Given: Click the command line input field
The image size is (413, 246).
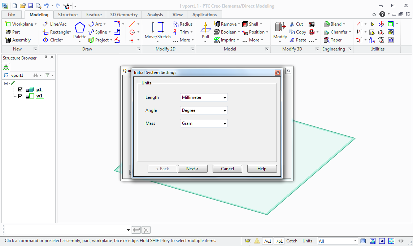Looking at the screenshot, I should point(66,230).
